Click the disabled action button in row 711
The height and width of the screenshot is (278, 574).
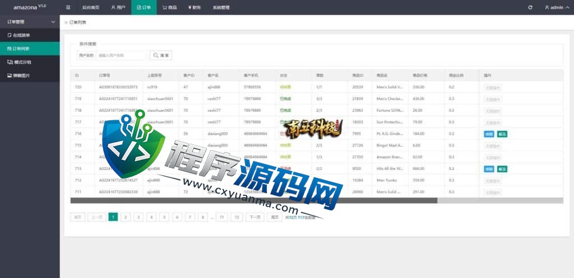click(x=493, y=192)
